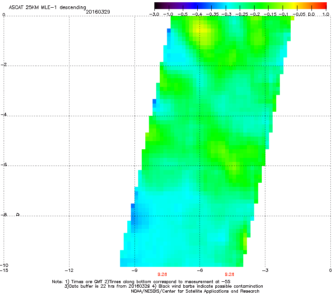Image resolution: width=334 pixels, height=294 pixels.
Task: Click the -0.2 color scale label
Action: 255,14
